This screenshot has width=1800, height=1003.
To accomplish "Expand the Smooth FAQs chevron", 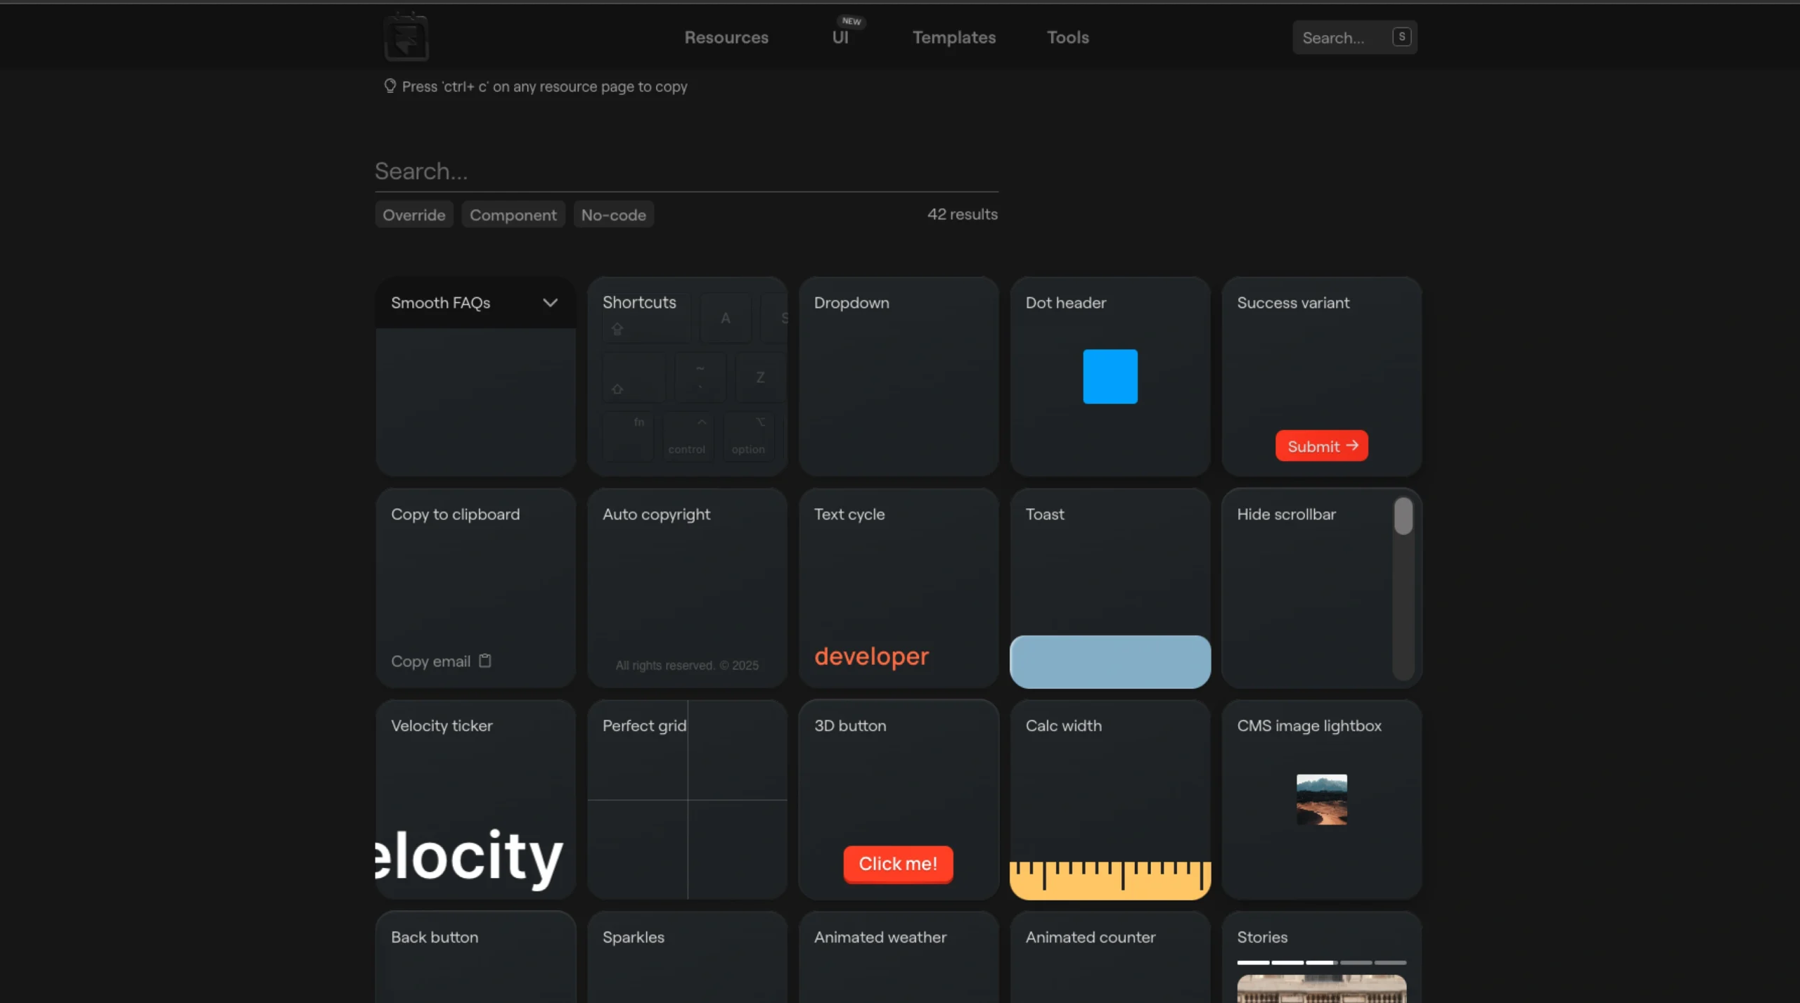I will point(550,303).
